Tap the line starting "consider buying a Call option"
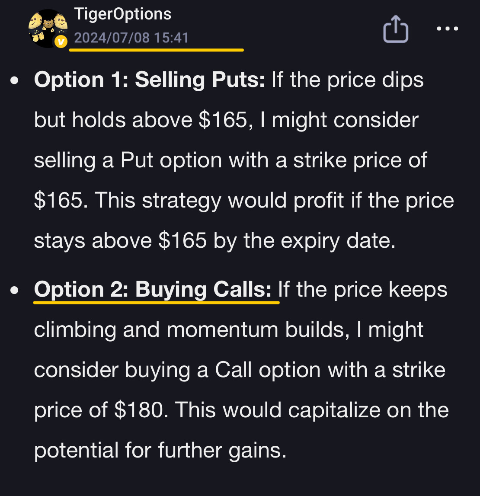This screenshot has width=480, height=496. point(240,370)
